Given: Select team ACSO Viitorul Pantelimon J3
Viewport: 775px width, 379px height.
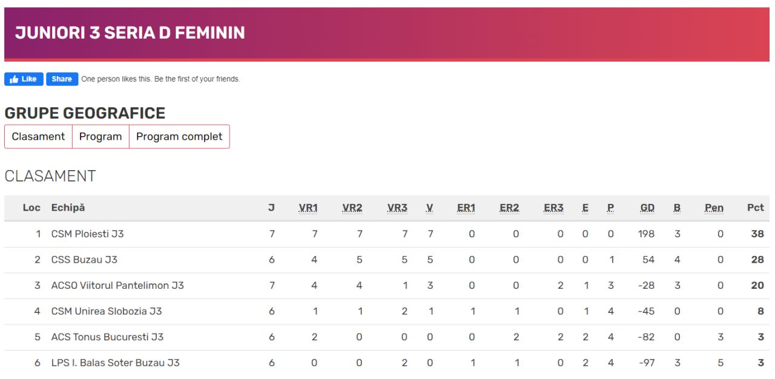Looking at the screenshot, I should tap(117, 285).
